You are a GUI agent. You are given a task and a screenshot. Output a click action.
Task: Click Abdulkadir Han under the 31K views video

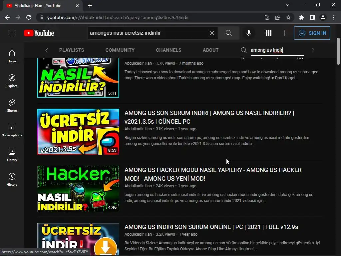coord(138,129)
